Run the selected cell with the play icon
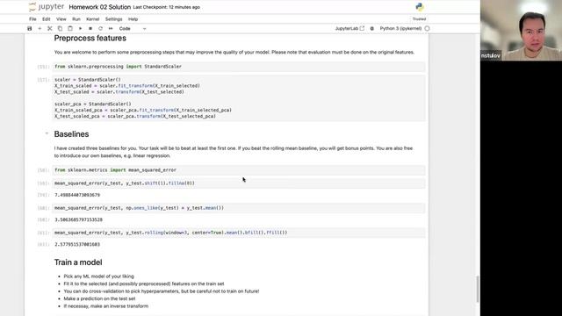Screen dimensions: 562x316 click(x=80, y=29)
